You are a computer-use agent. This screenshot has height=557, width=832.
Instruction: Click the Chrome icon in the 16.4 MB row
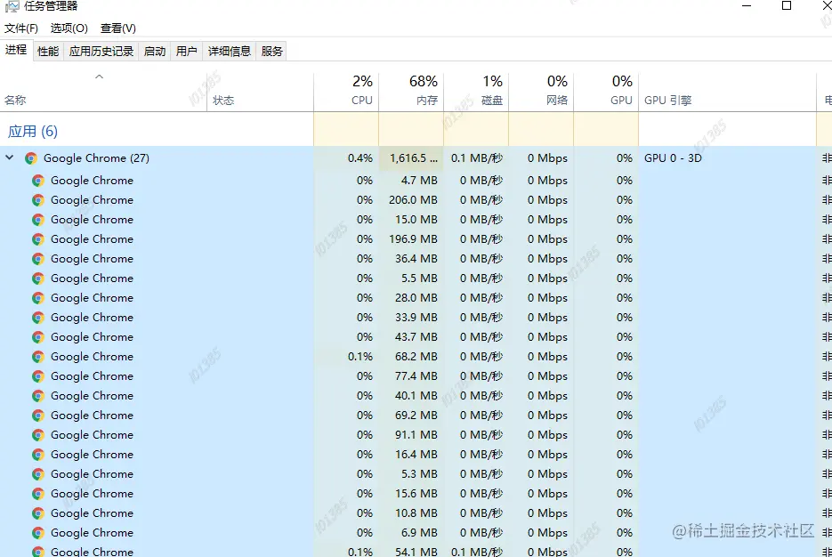point(37,455)
